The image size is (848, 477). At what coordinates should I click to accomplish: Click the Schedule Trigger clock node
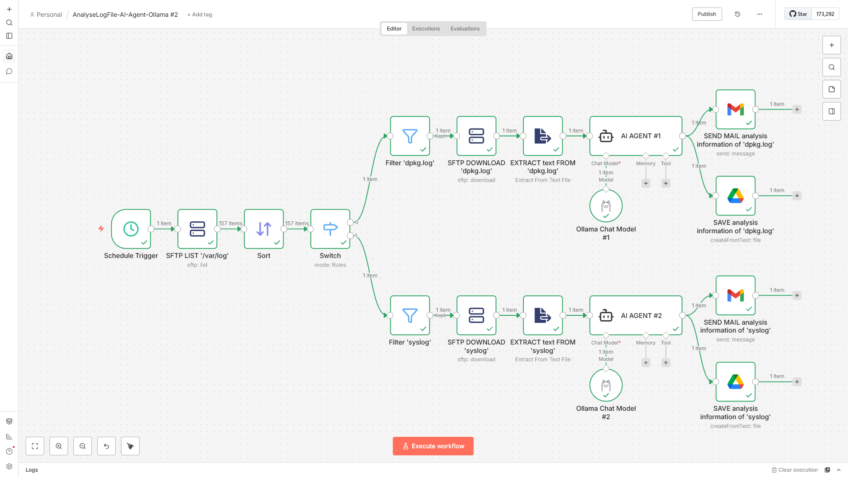tap(131, 229)
